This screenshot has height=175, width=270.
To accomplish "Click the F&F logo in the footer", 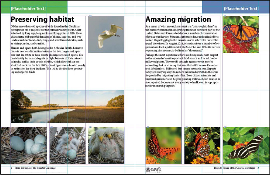I will coord(153,170).
